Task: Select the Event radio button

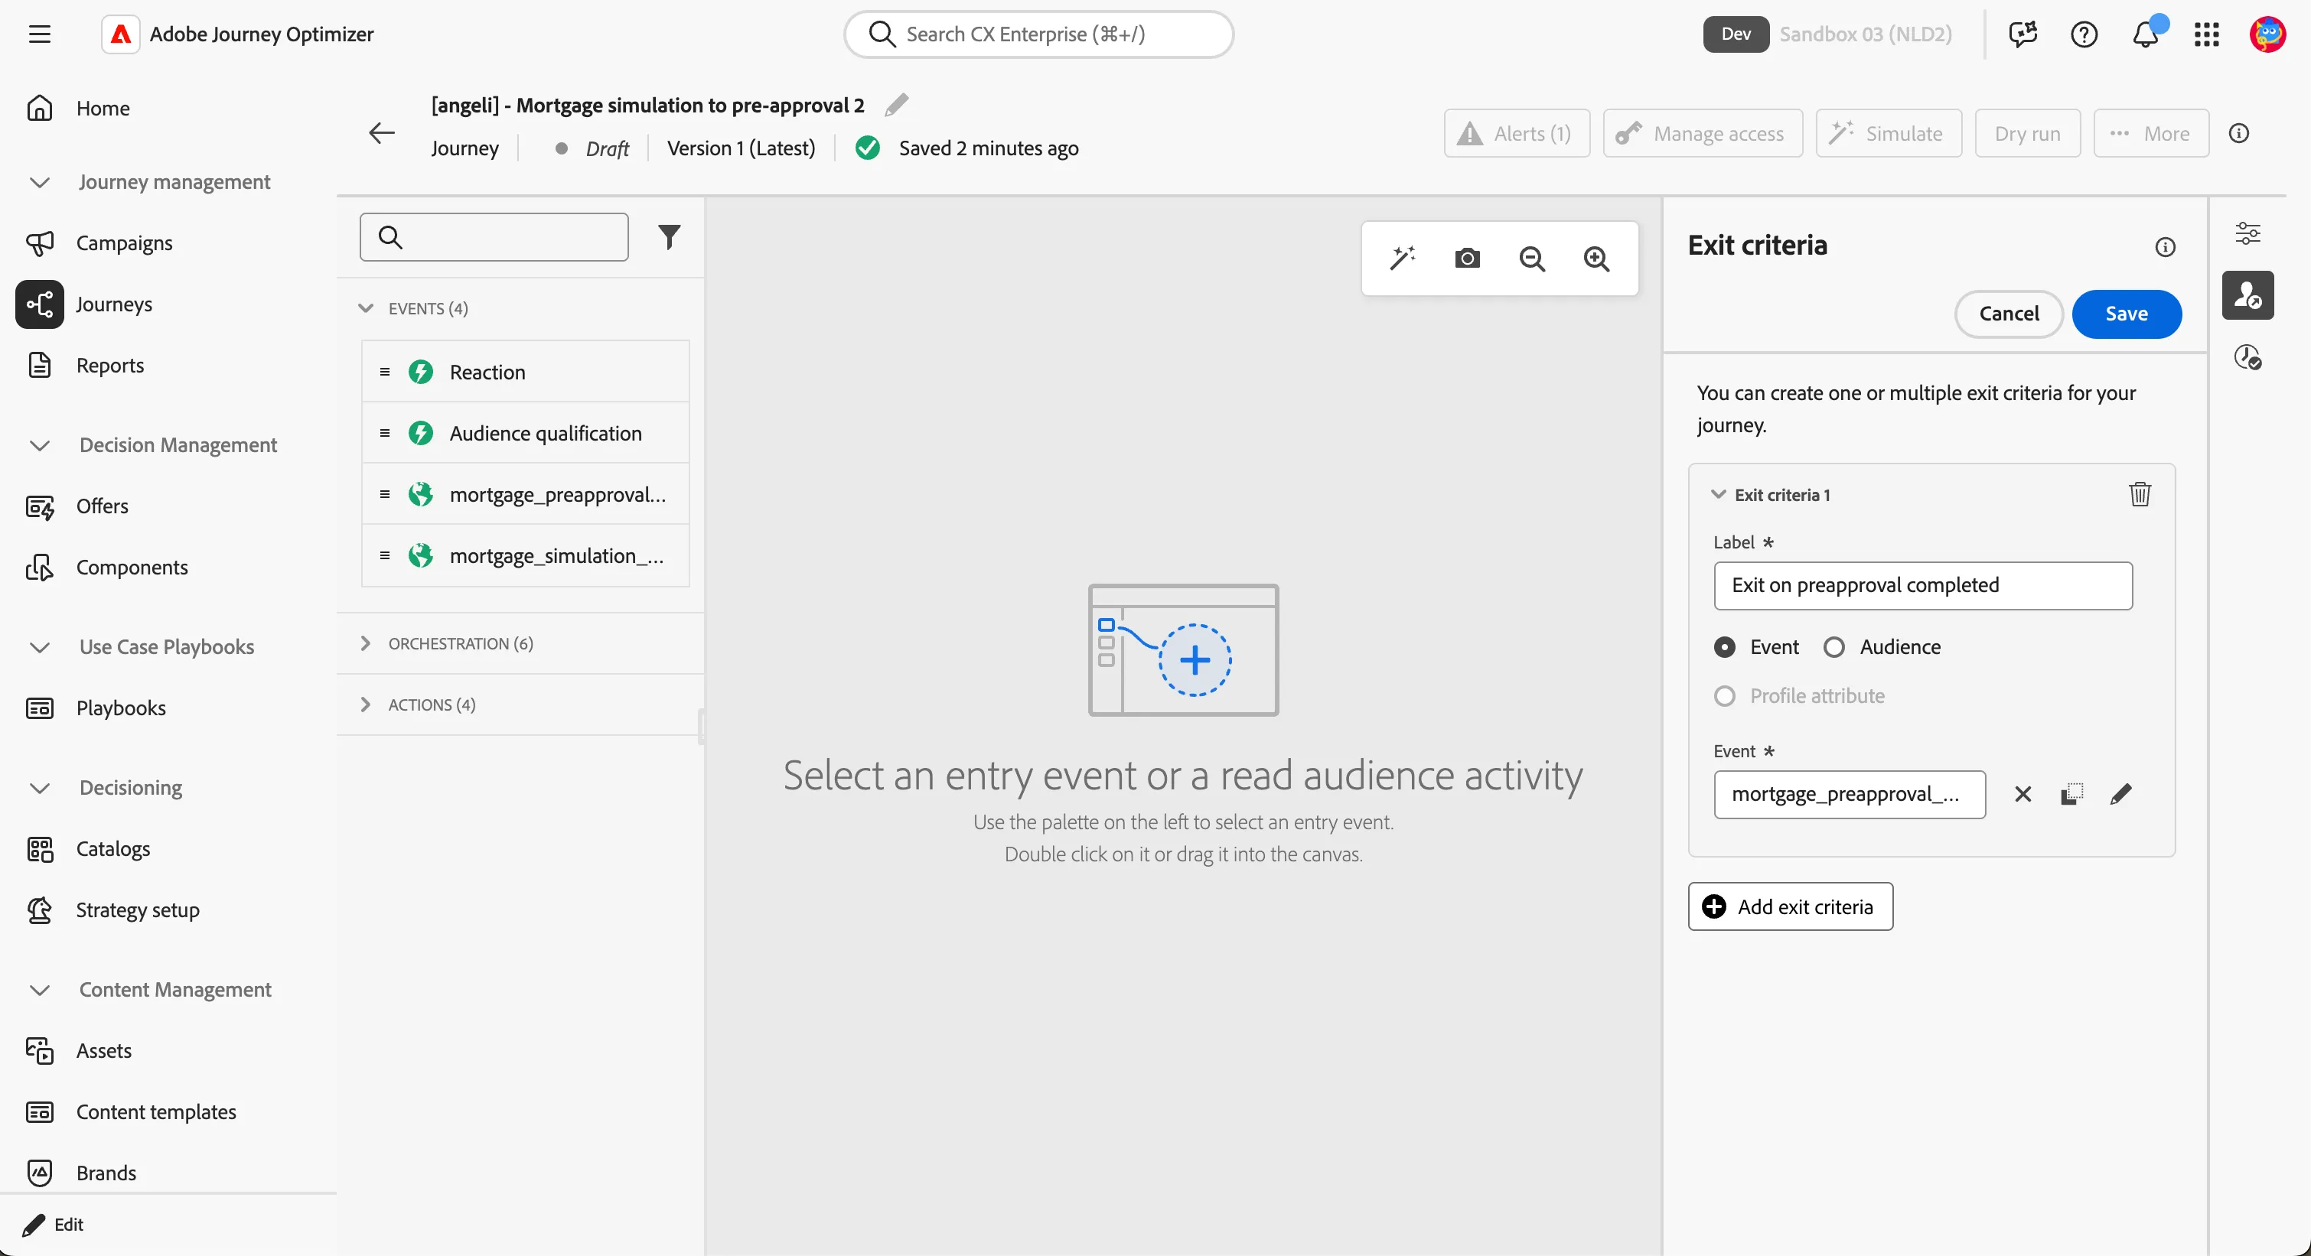Action: click(1724, 646)
